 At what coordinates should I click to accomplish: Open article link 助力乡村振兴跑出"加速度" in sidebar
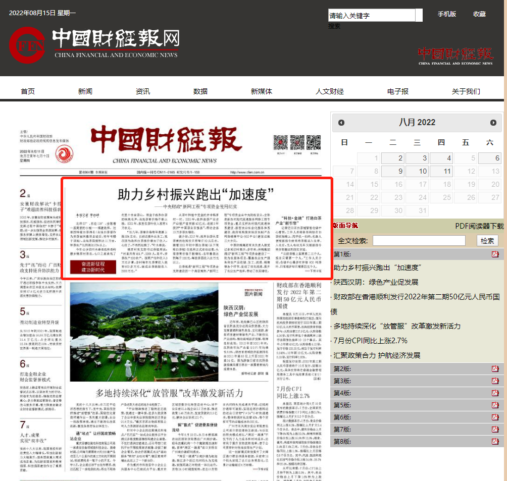click(377, 268)
